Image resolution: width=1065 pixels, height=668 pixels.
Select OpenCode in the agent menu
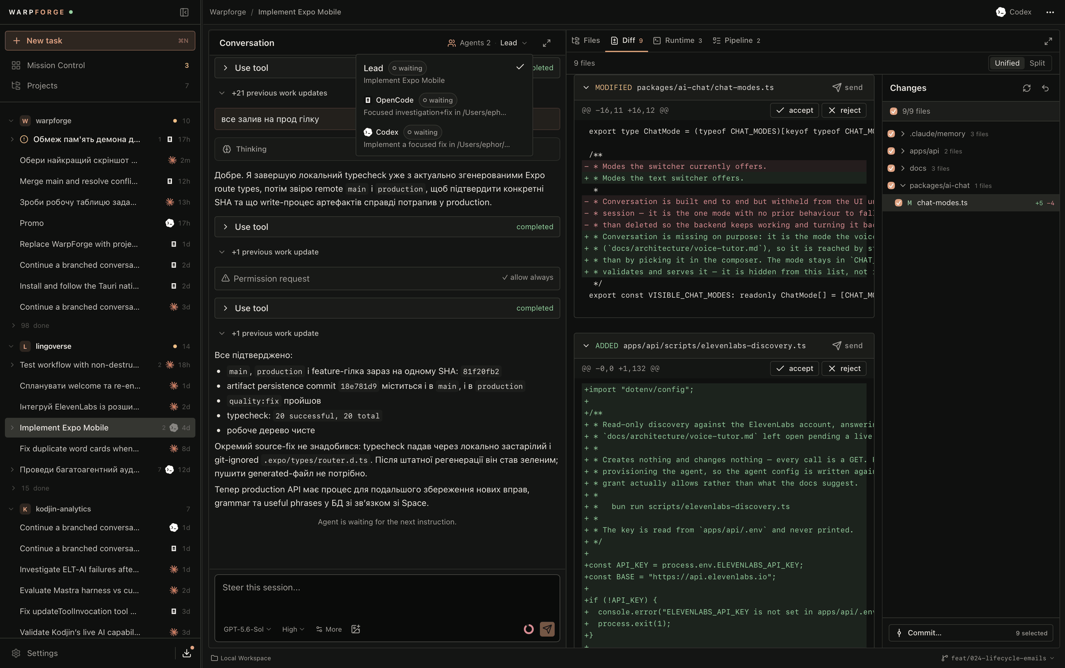[x=444, y=106]
